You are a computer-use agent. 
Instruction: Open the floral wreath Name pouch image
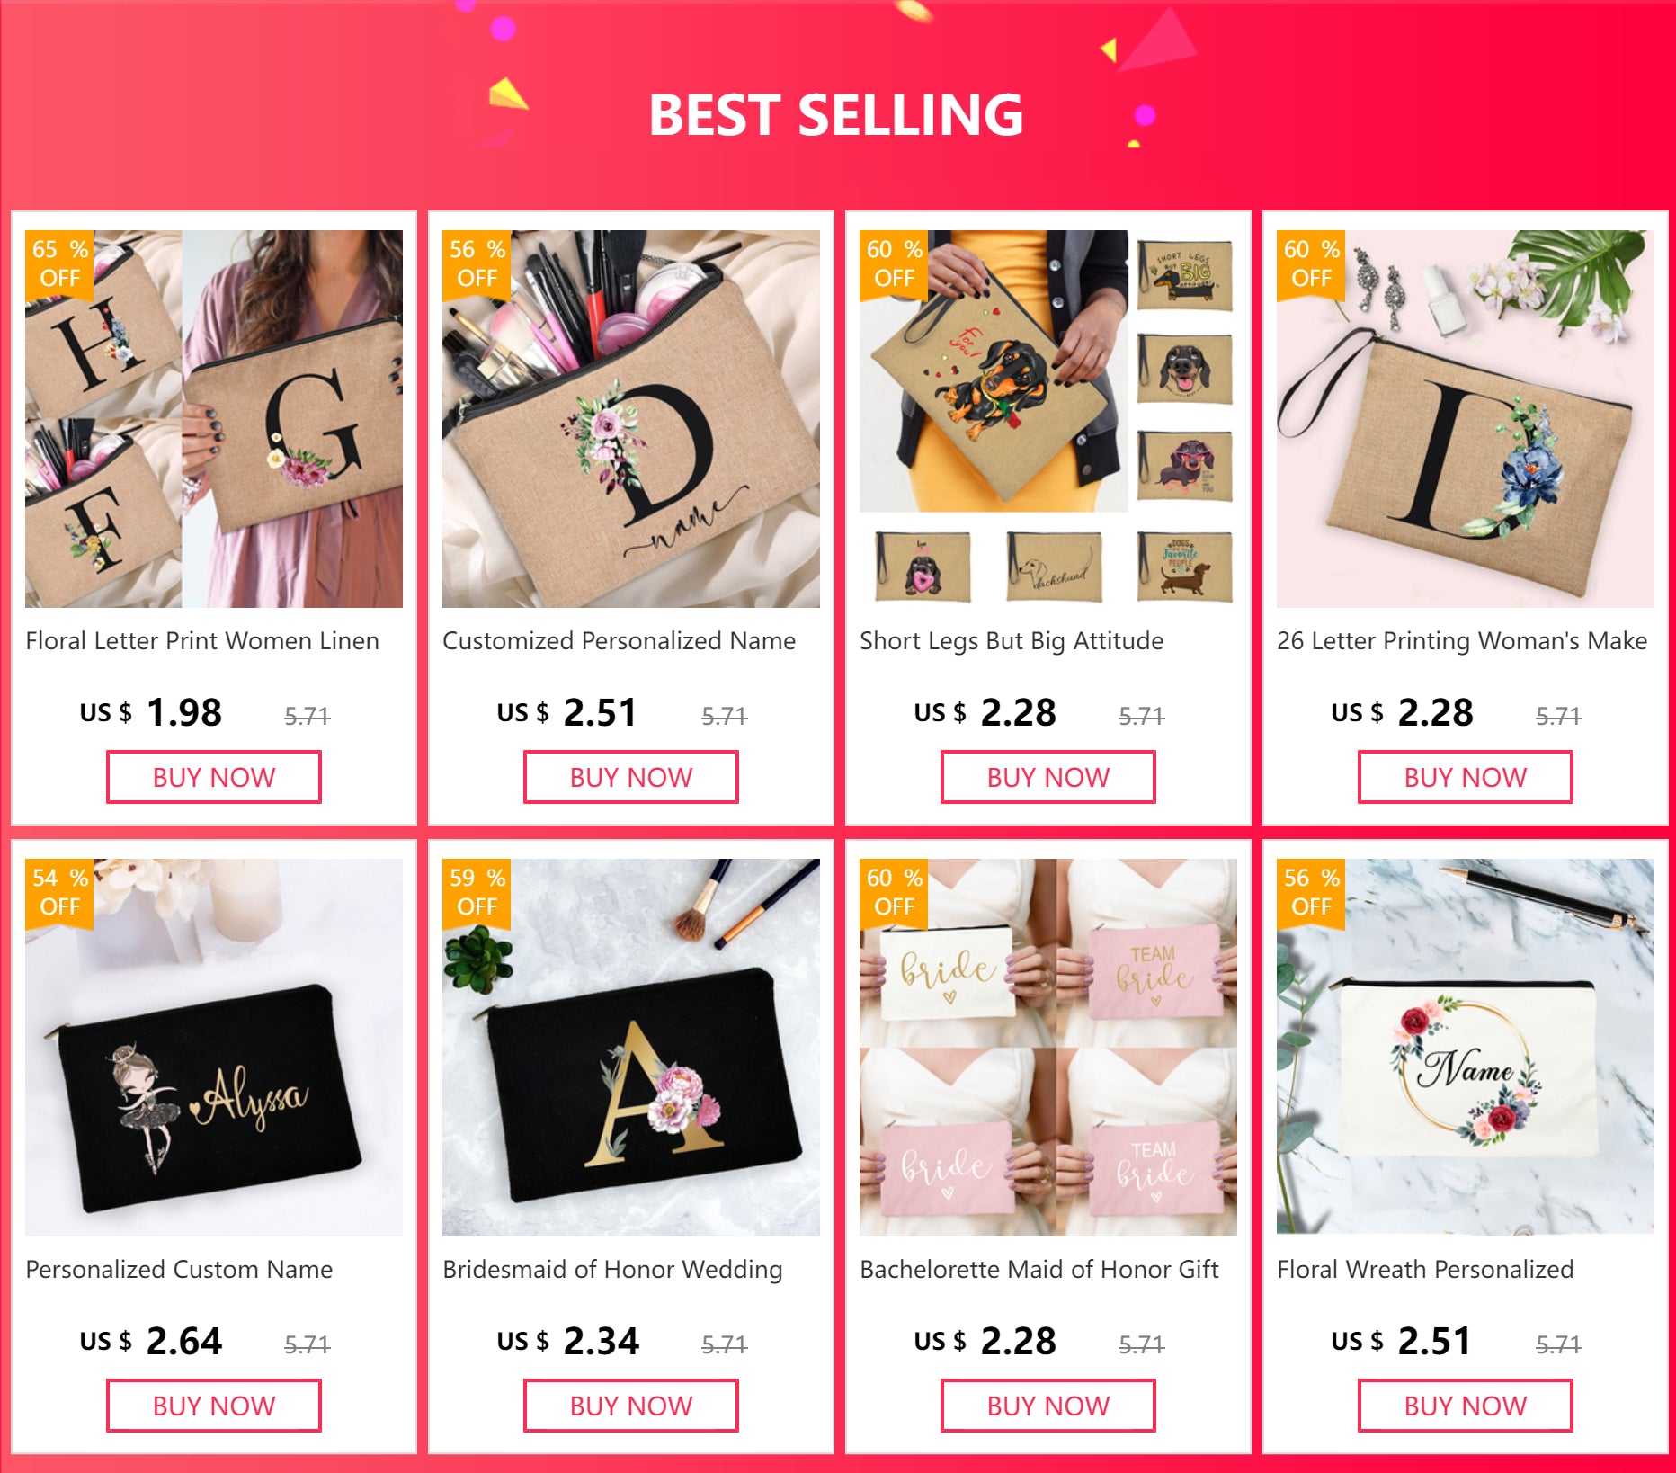point(1466,1048)
